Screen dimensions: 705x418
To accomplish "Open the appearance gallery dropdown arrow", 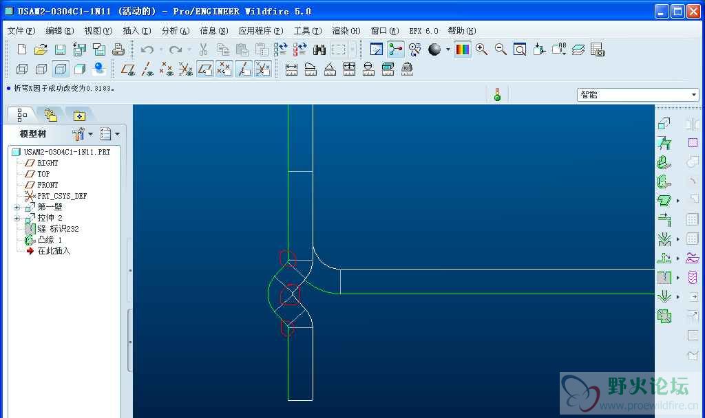I will point(448,49).
